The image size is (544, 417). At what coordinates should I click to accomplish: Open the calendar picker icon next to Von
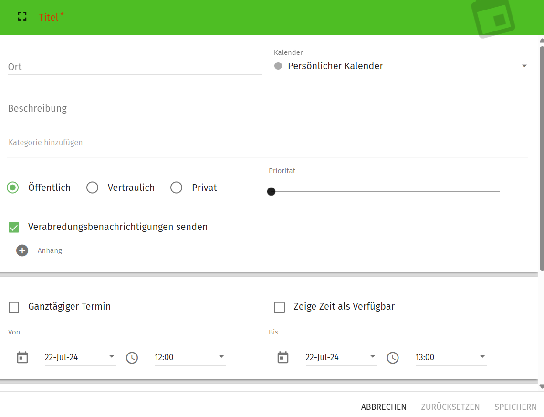pos(22,357)
